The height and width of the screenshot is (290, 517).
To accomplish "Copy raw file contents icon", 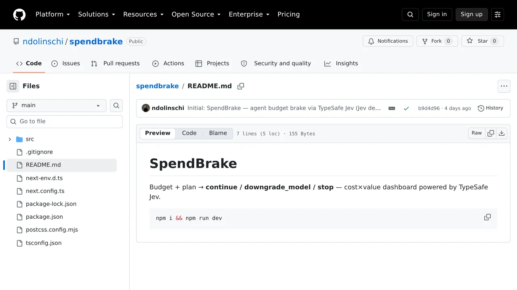I will point(491,133).
